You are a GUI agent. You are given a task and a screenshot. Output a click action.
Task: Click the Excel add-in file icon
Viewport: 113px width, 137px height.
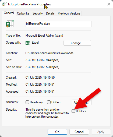tap(10, 23)
